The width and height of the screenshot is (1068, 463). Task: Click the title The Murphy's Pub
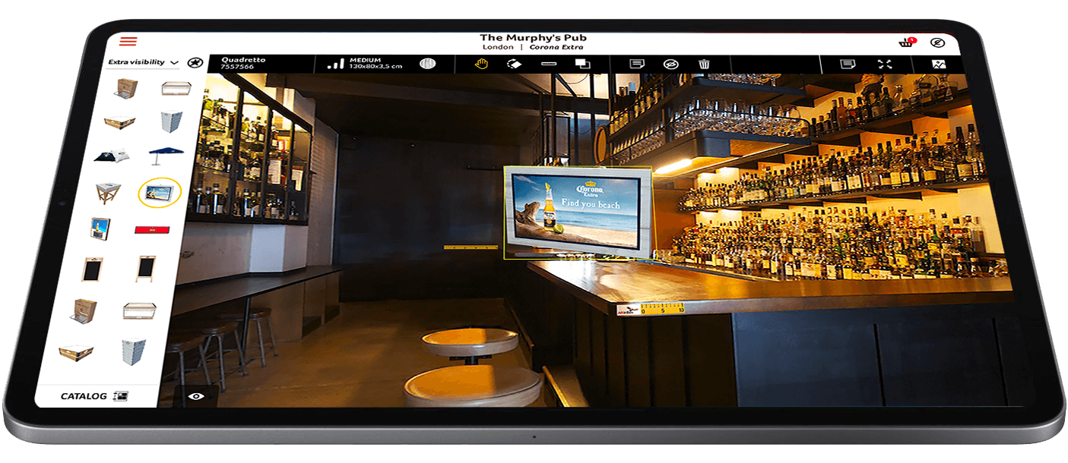(x=533, y=37)
